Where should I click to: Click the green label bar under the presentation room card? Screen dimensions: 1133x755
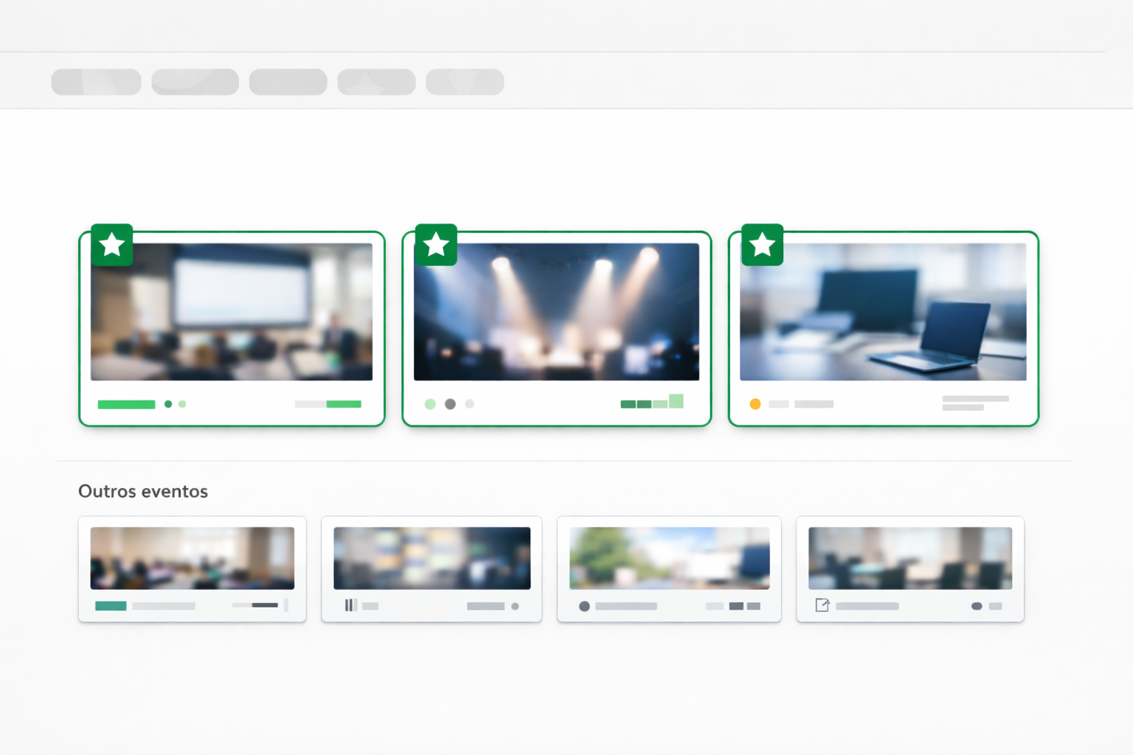coord(126,404)
